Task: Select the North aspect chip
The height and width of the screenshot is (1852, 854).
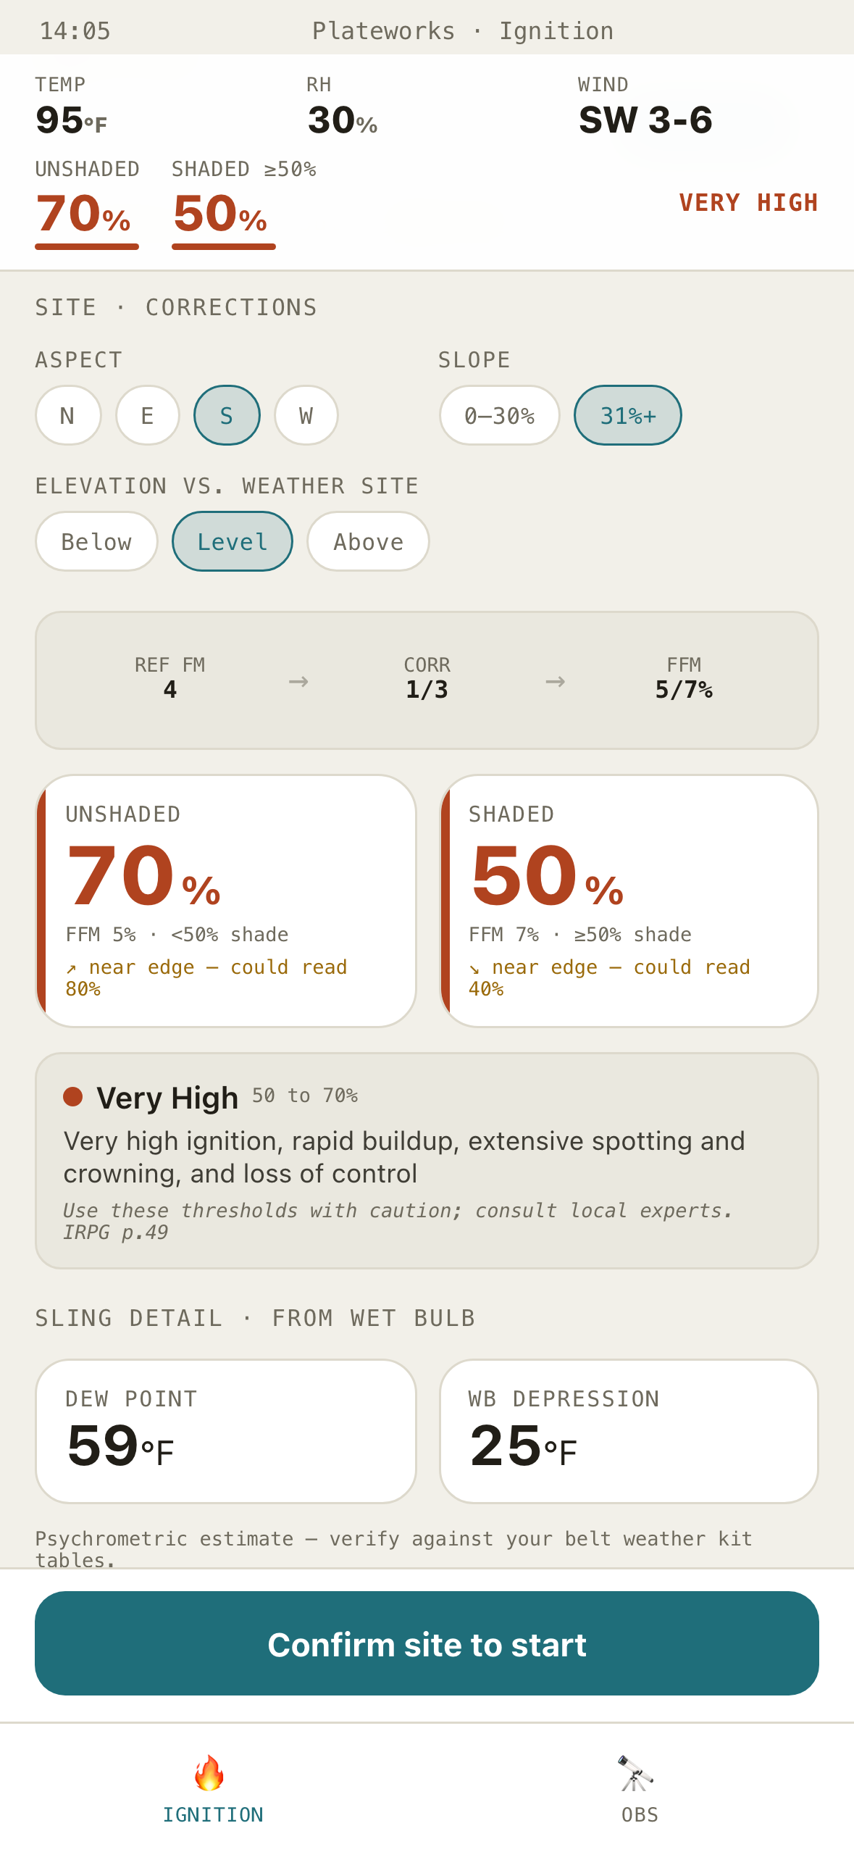Action: point(68,415)
